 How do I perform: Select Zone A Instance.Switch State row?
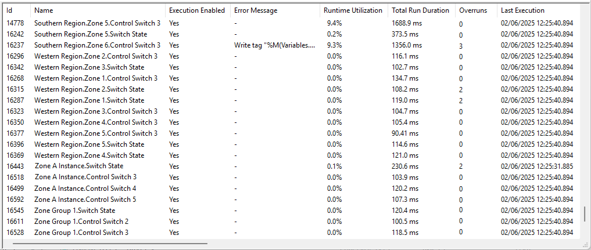click(x=79, y=166)
